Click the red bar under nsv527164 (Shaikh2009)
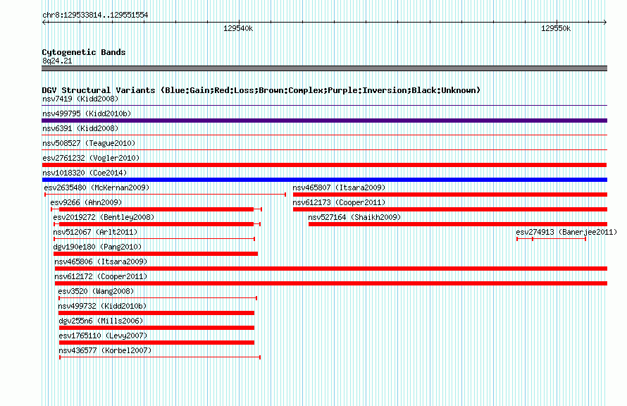The height and width of the screenshot is (406, 627). (x=458, y=224)
